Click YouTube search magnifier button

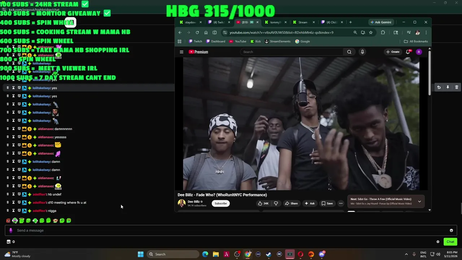pyautogui.click(x=349, y=52)
